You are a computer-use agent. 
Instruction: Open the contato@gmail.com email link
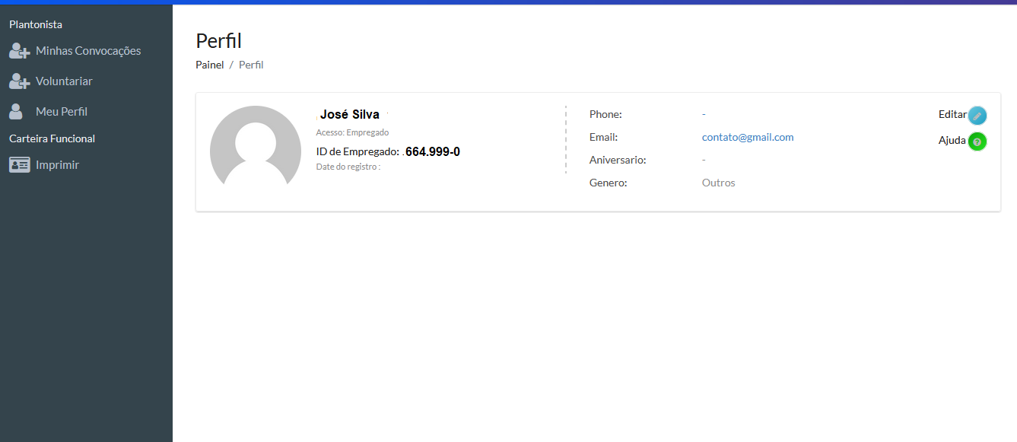(748, 137)
